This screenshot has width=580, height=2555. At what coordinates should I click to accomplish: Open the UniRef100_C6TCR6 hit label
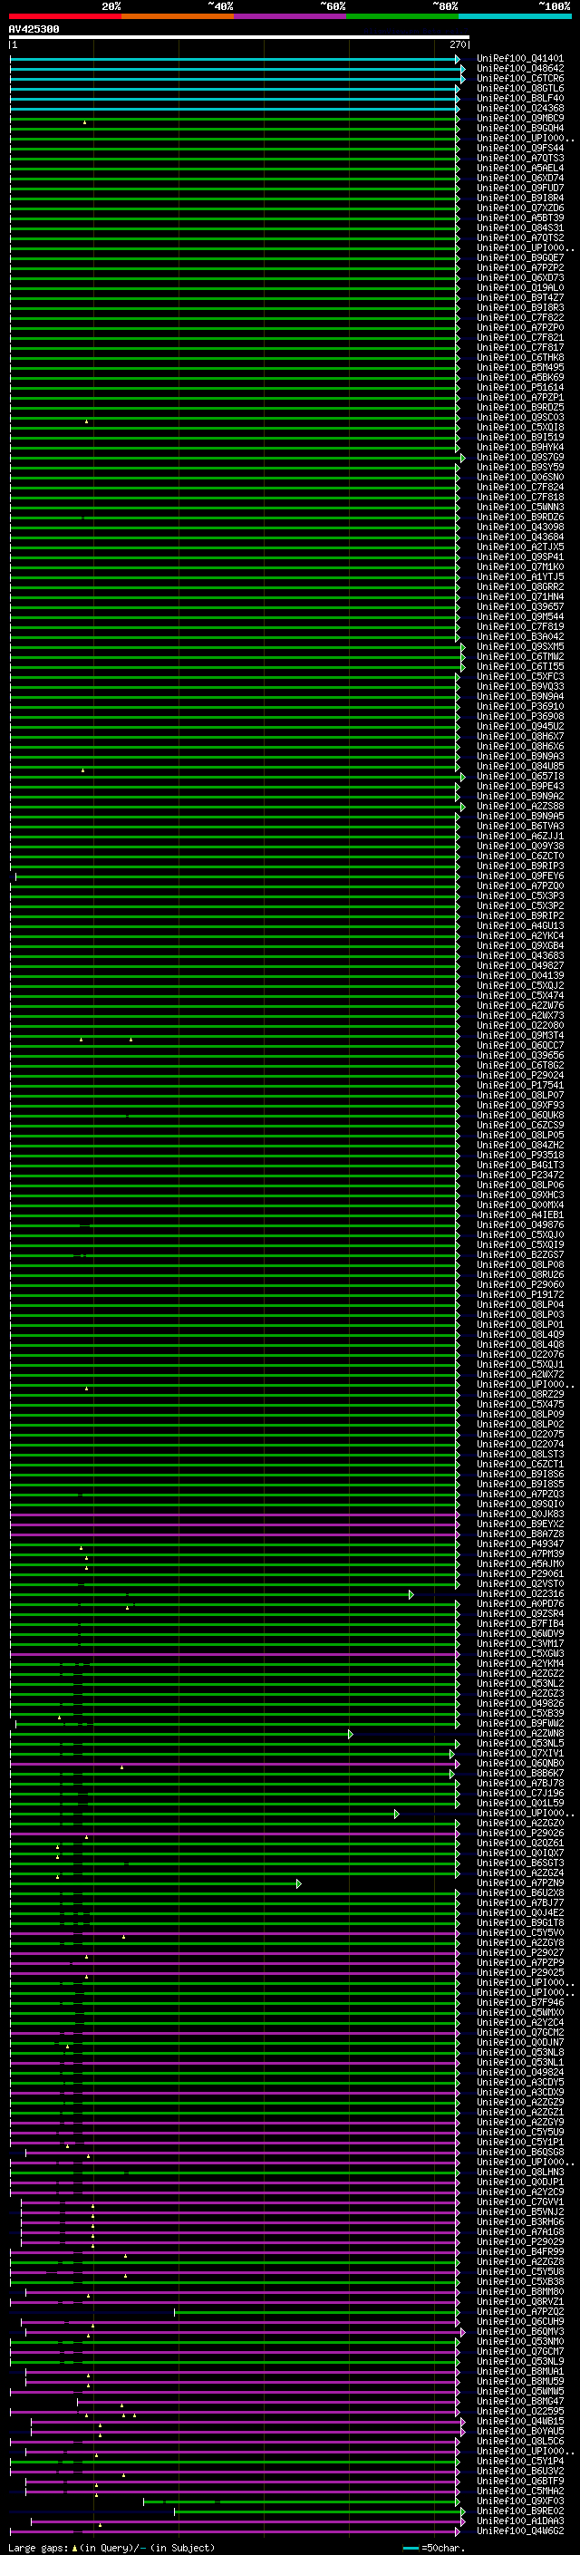[x=520, y=78]
